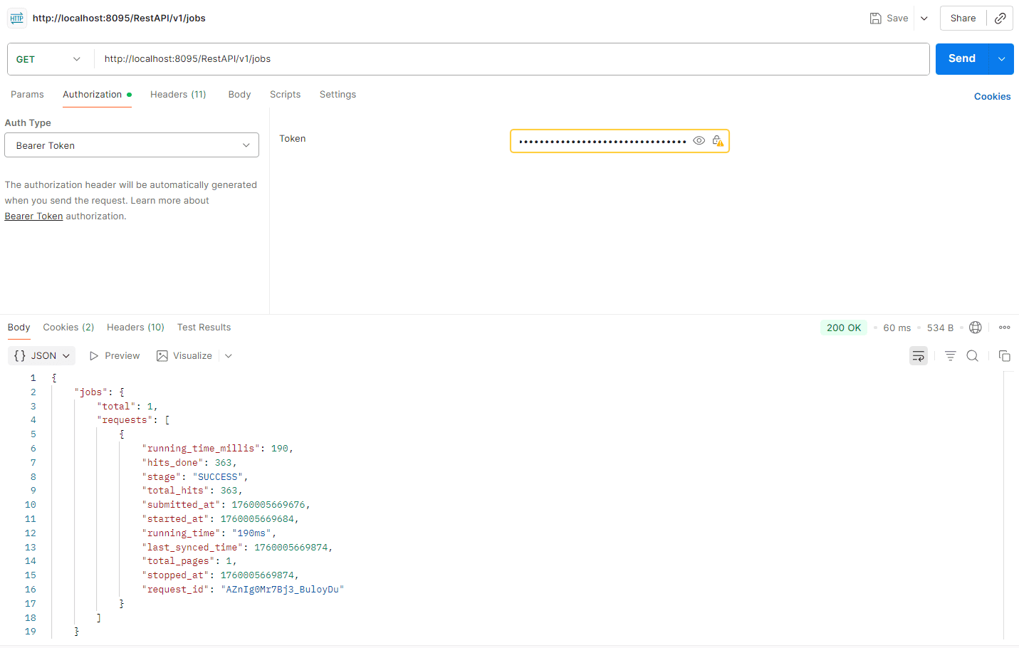Open search in the response body

(x=973, y=355)
